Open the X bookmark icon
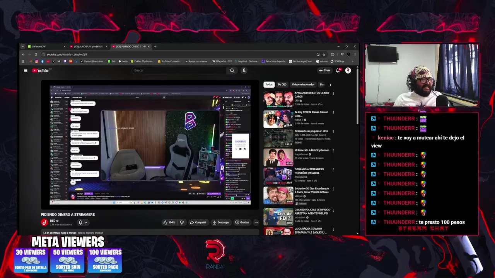 click(53, 61)
